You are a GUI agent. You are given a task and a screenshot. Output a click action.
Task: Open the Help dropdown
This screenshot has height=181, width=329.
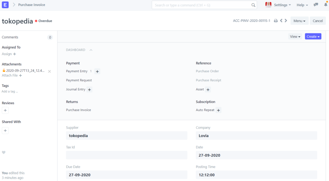[302, 5]
